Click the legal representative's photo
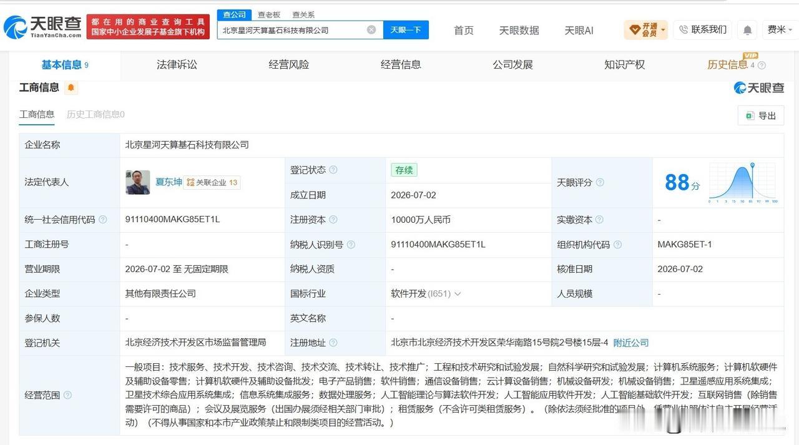This screenshot has width=799, height=445. [138, 182]
